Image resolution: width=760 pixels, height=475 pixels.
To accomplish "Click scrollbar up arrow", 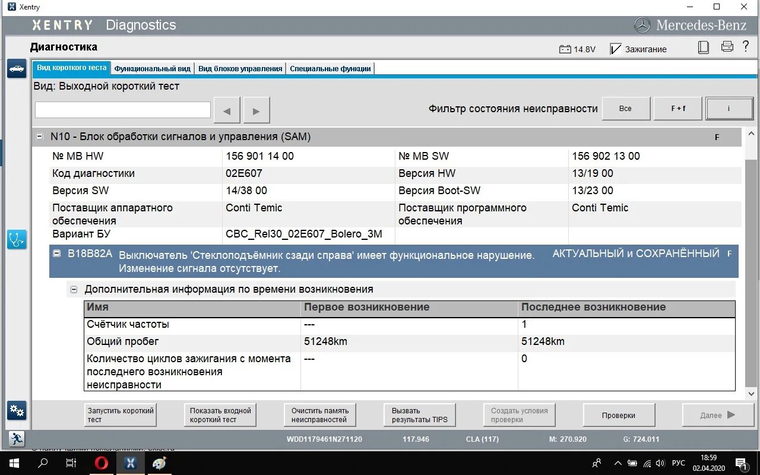I will click(x=751, y=135).
